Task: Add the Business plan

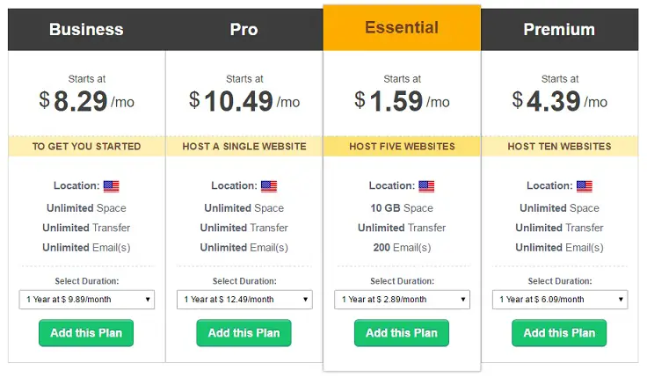Action: tap(86, 333)
